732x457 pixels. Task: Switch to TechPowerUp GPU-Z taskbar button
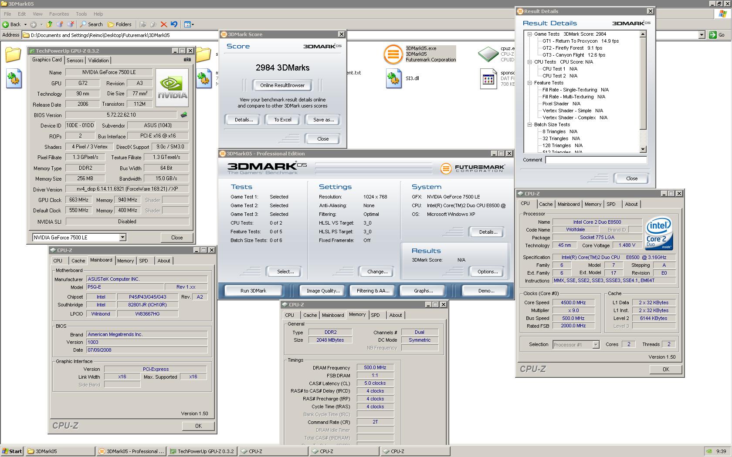tap(202, 451)
